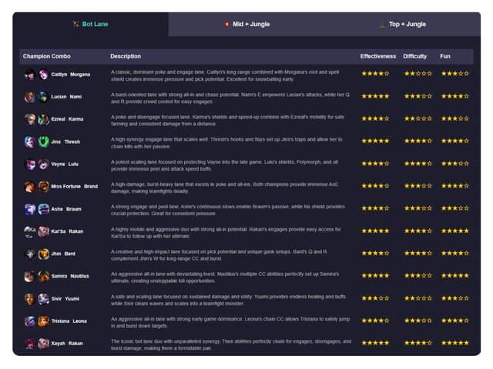Click the Vayne champion portrait icon
The width and height of the screenshot is (493, 369).
[x=30, y=164]
